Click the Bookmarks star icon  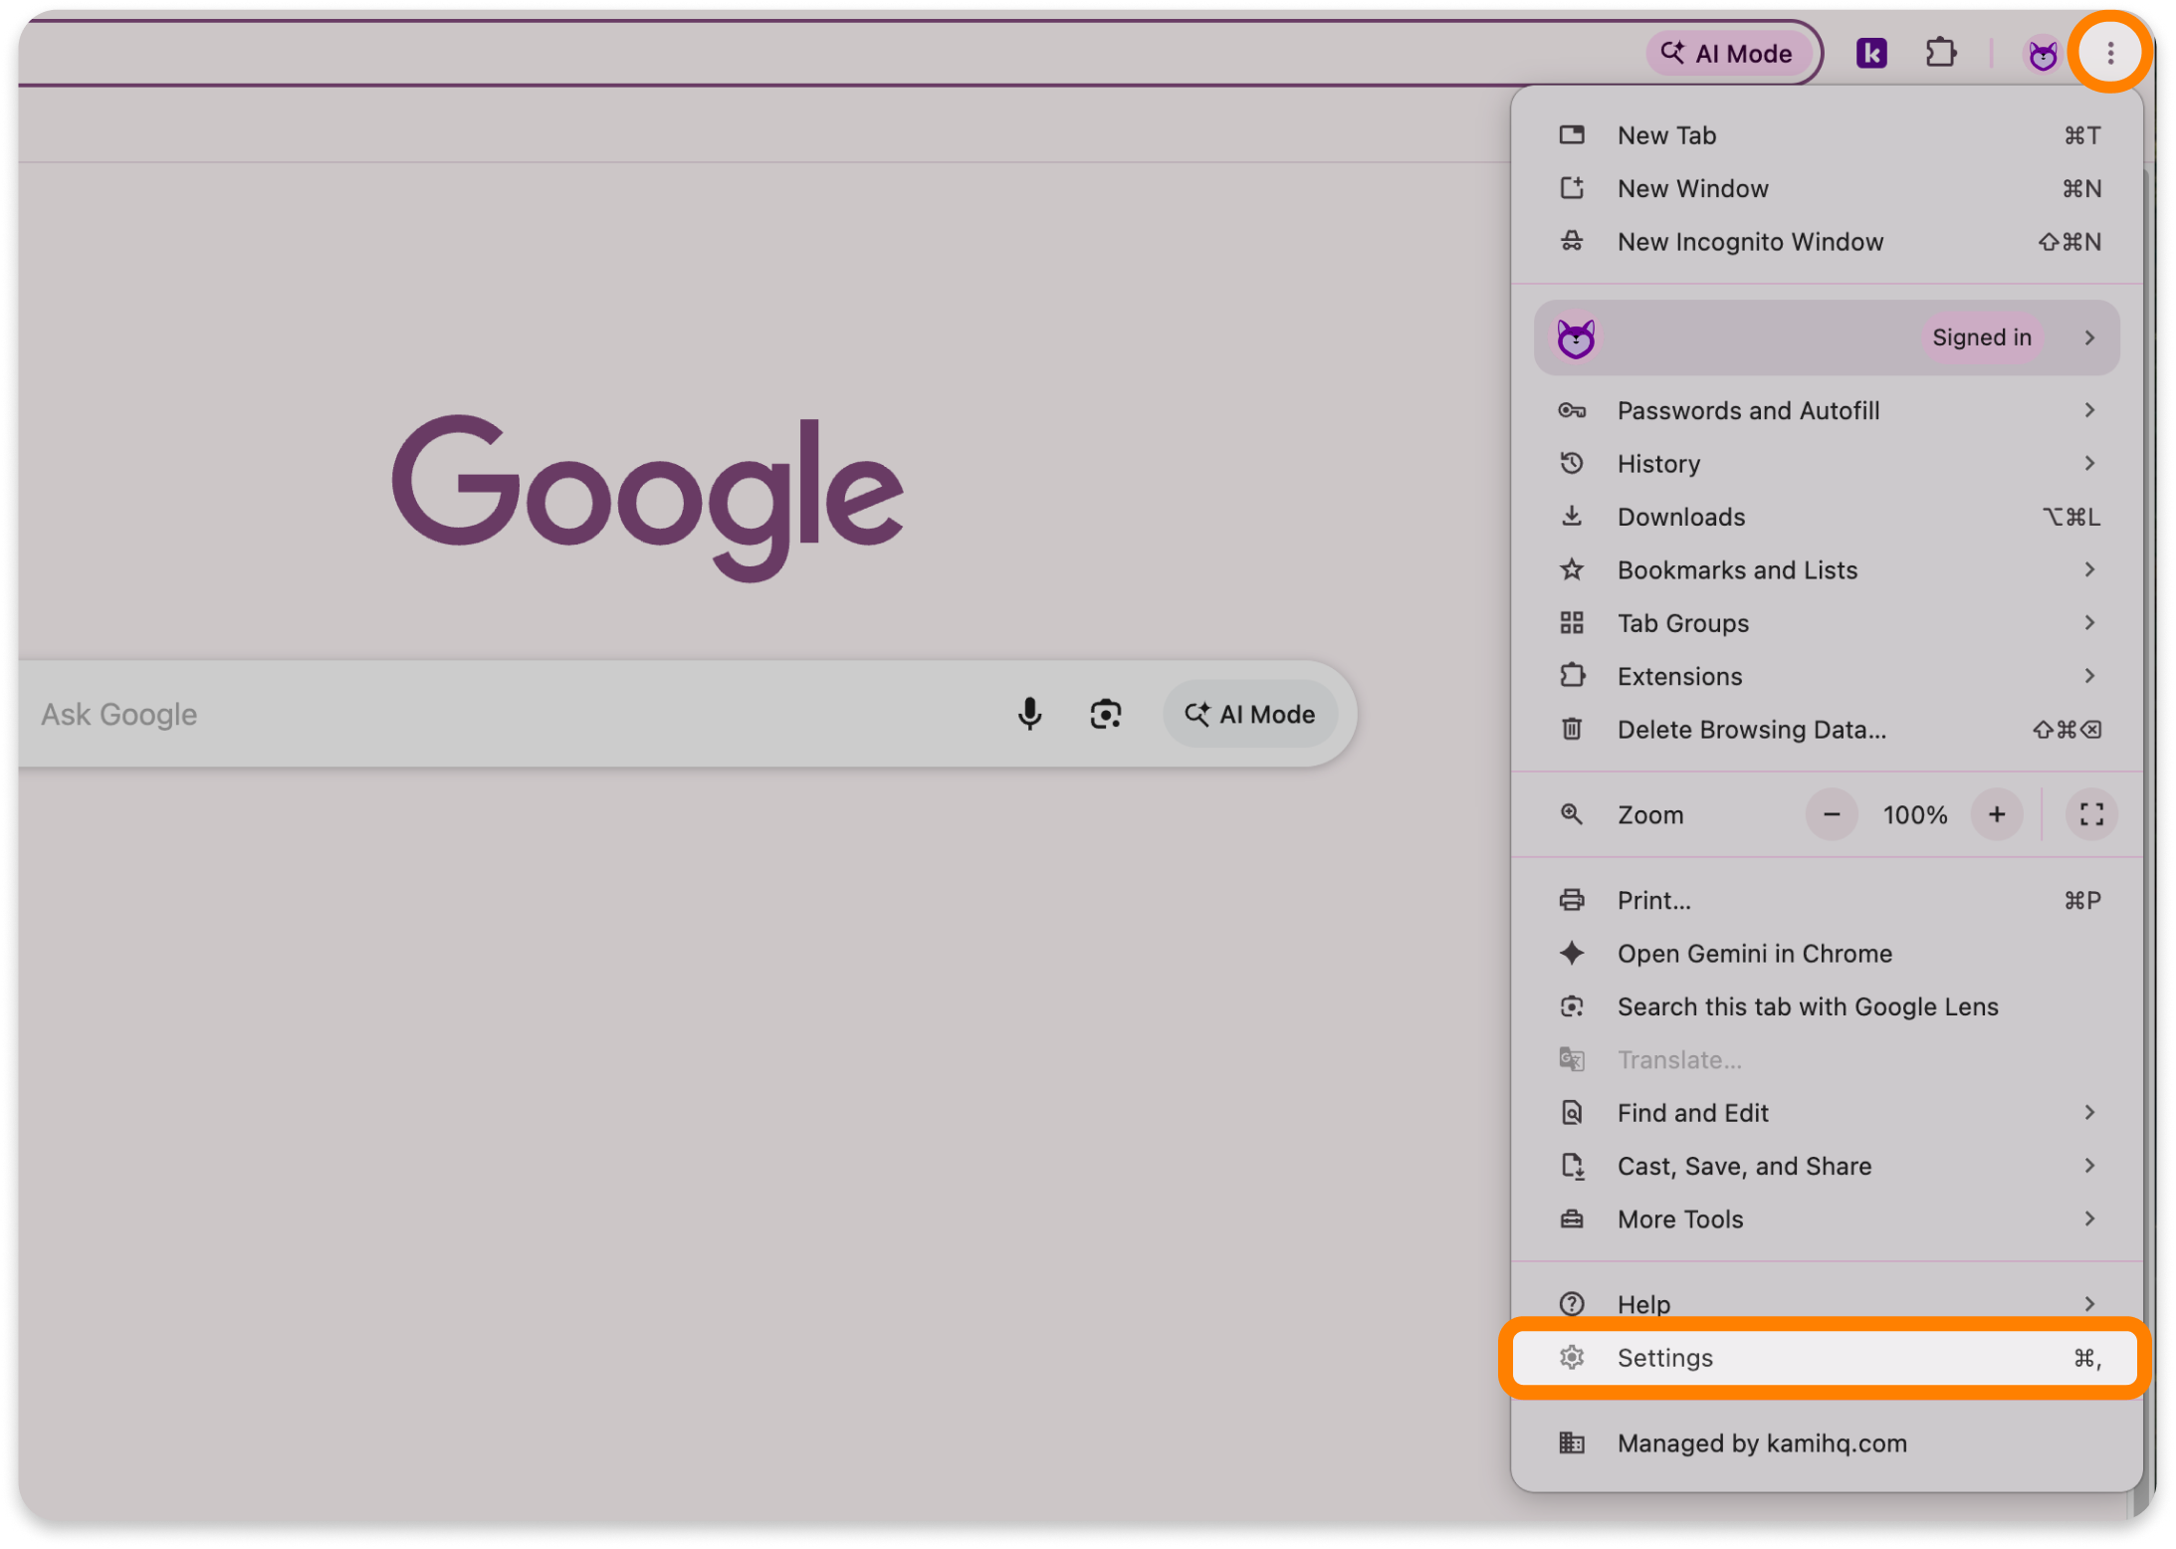coord(1572,569)
